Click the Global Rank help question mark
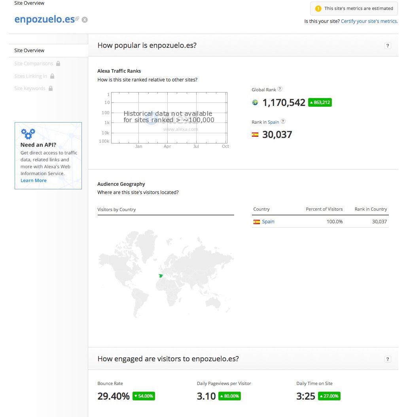 tap(280, 89)
